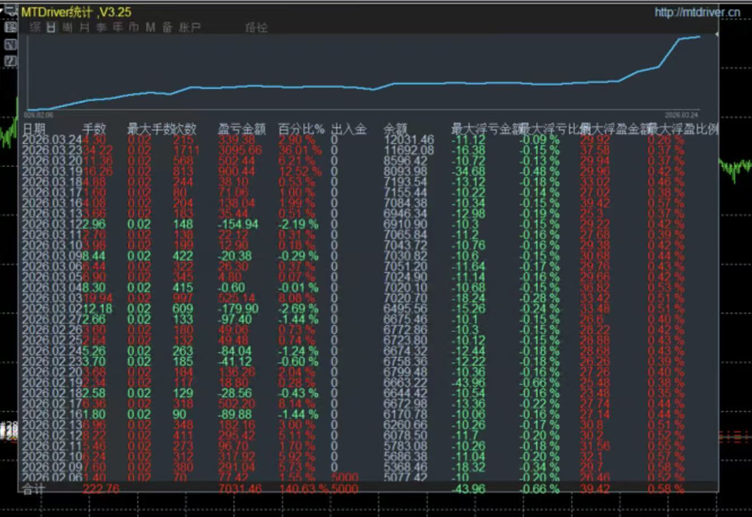Switch to the 月 monthly tab

click(x=84, y=28)
